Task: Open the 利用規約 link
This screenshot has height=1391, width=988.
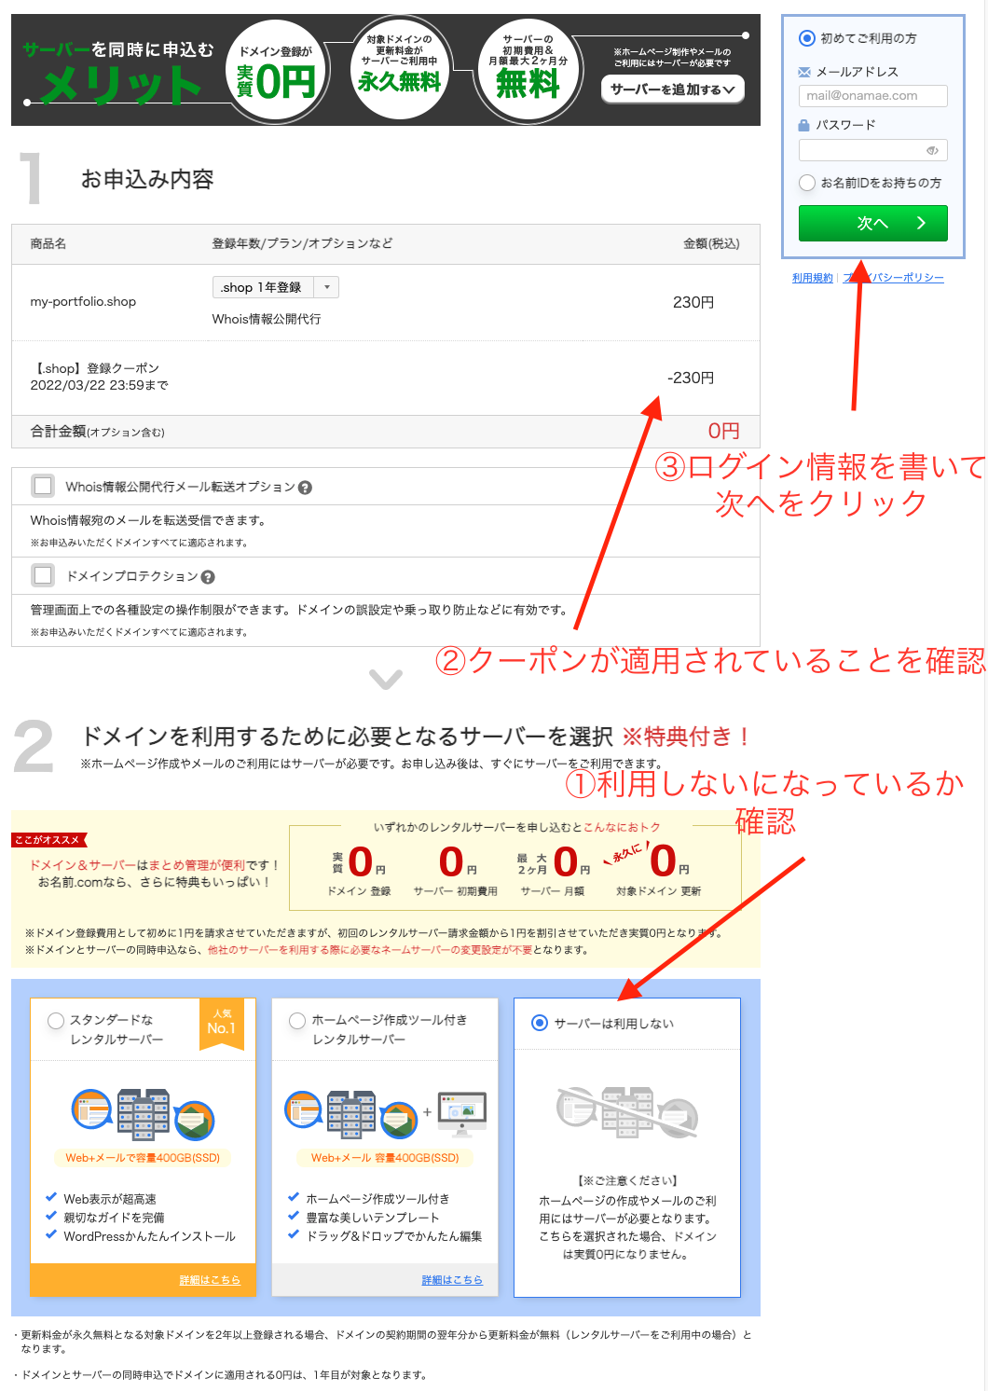Action: 813,277
